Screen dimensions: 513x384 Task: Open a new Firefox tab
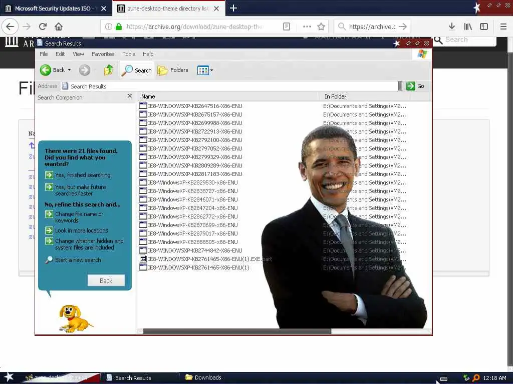(233, 8)
